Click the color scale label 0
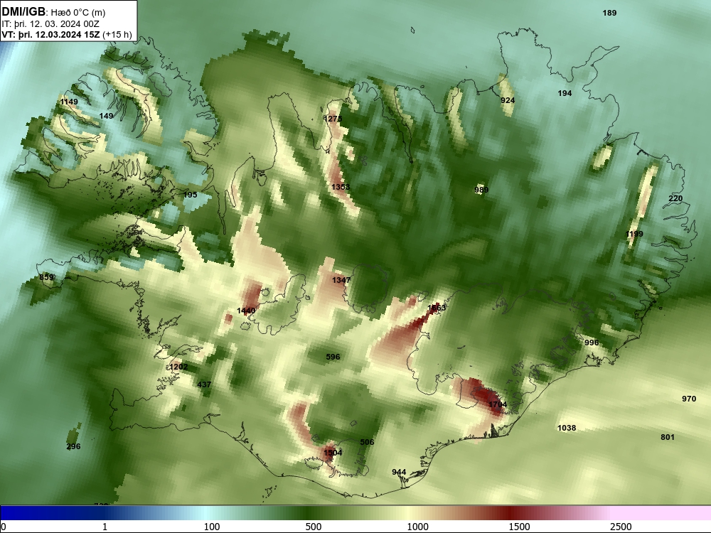The width and height of the screenshot is (711, 533). 4,527
